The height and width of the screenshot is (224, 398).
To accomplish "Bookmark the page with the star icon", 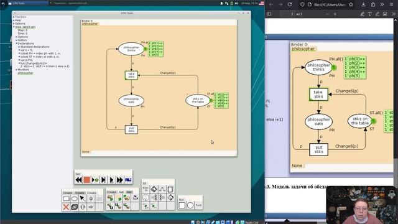I will (351, 4).
